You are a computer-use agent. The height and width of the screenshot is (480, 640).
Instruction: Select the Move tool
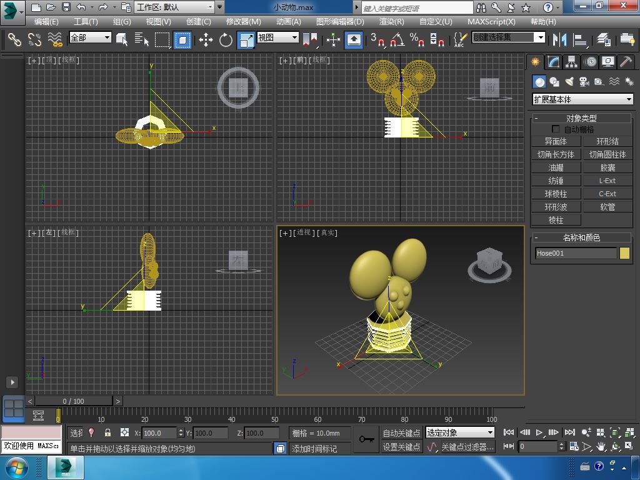pyautogui.click(x=206, y=39)
